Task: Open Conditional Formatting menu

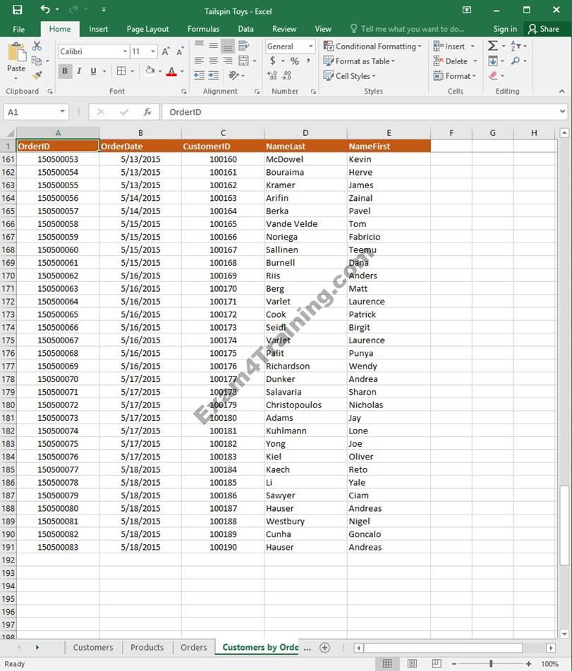Action: pos(372,47)
